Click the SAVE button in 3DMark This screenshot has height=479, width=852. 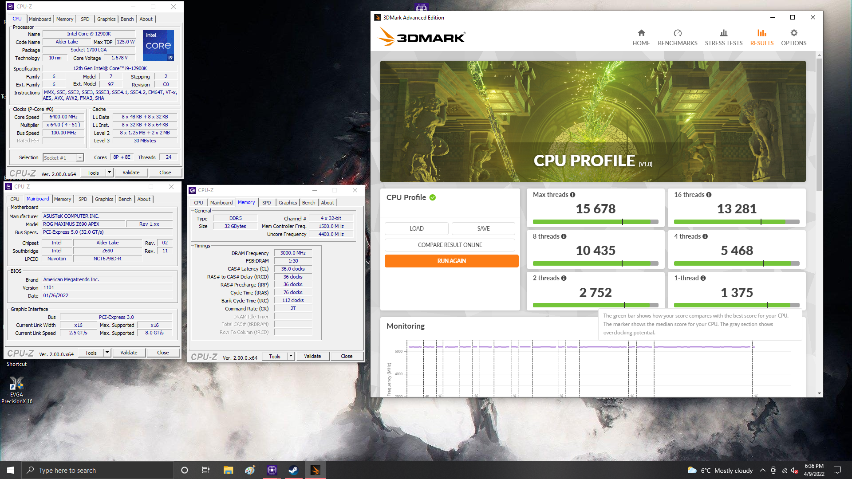pyautogui.click(x=483, y=228)
